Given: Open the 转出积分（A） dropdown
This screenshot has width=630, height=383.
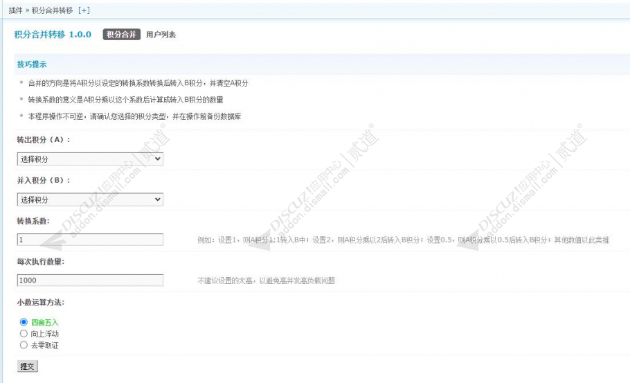Looking at the screenshot, I should (90, 159).
